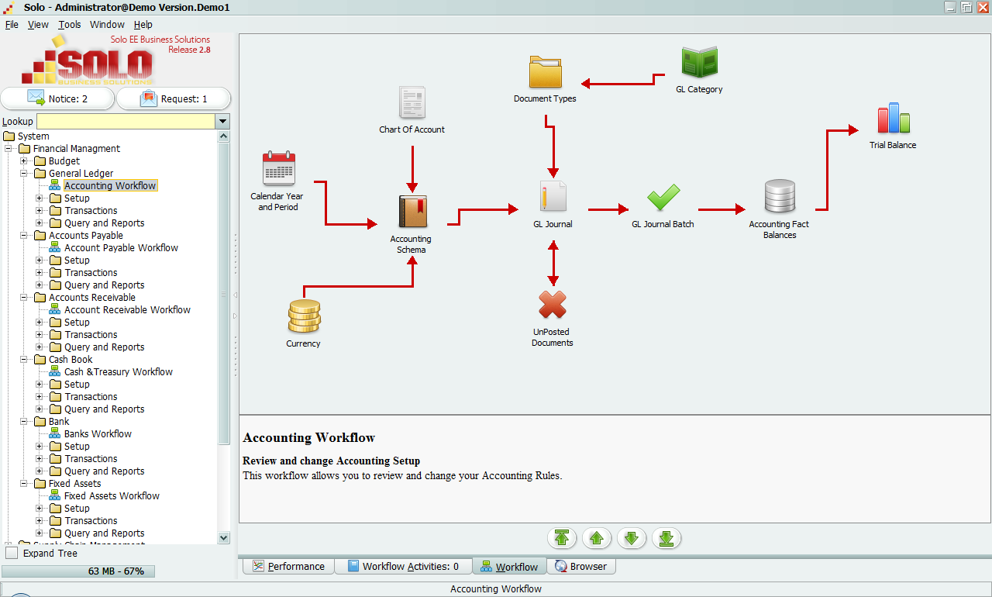Open the Chart Of Account workflow icon

tap(412, 102)
